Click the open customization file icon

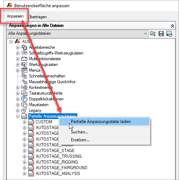(153, 34)
